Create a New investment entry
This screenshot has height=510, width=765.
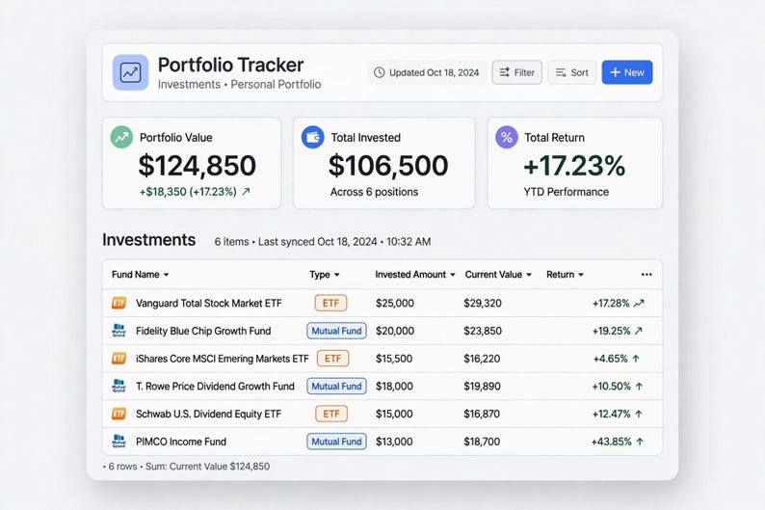click(627, 72)
